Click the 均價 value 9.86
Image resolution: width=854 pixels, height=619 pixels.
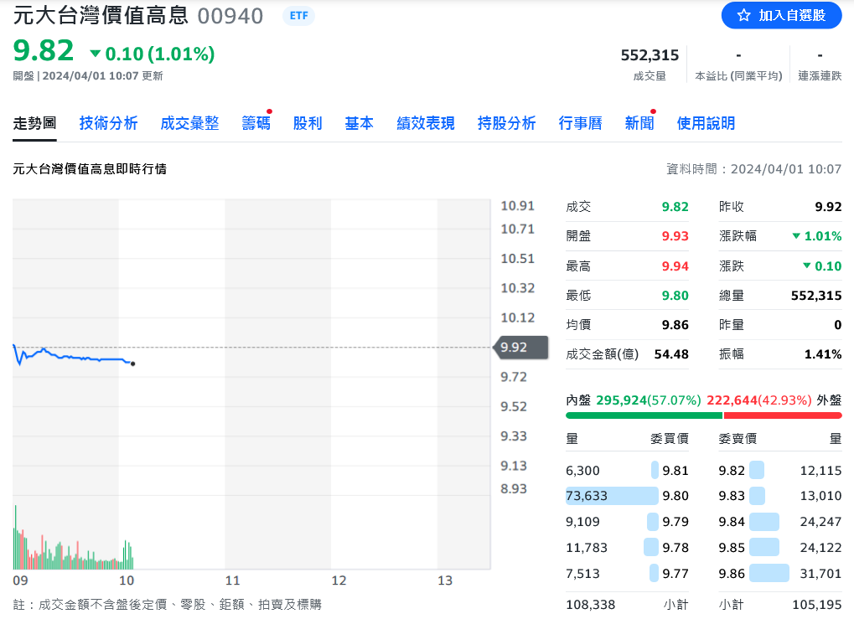click(675, 325)
